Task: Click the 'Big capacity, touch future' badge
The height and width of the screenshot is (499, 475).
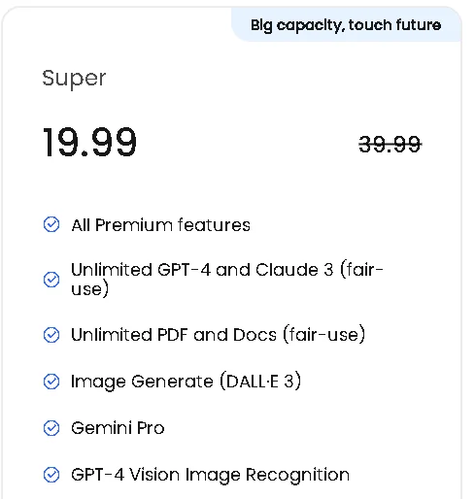Action: 346,25
